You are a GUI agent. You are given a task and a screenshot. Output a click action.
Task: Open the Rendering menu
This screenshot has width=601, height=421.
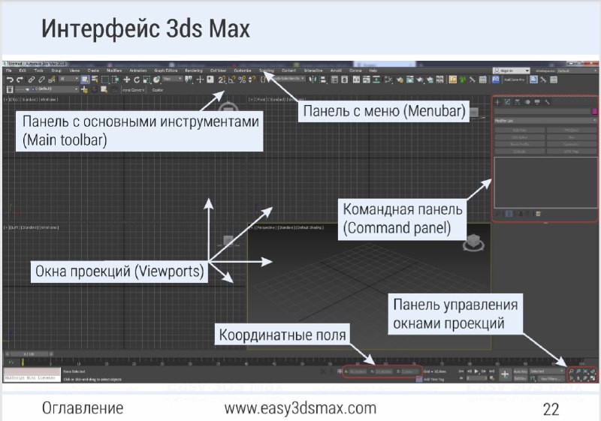click(x=194, y=71)
